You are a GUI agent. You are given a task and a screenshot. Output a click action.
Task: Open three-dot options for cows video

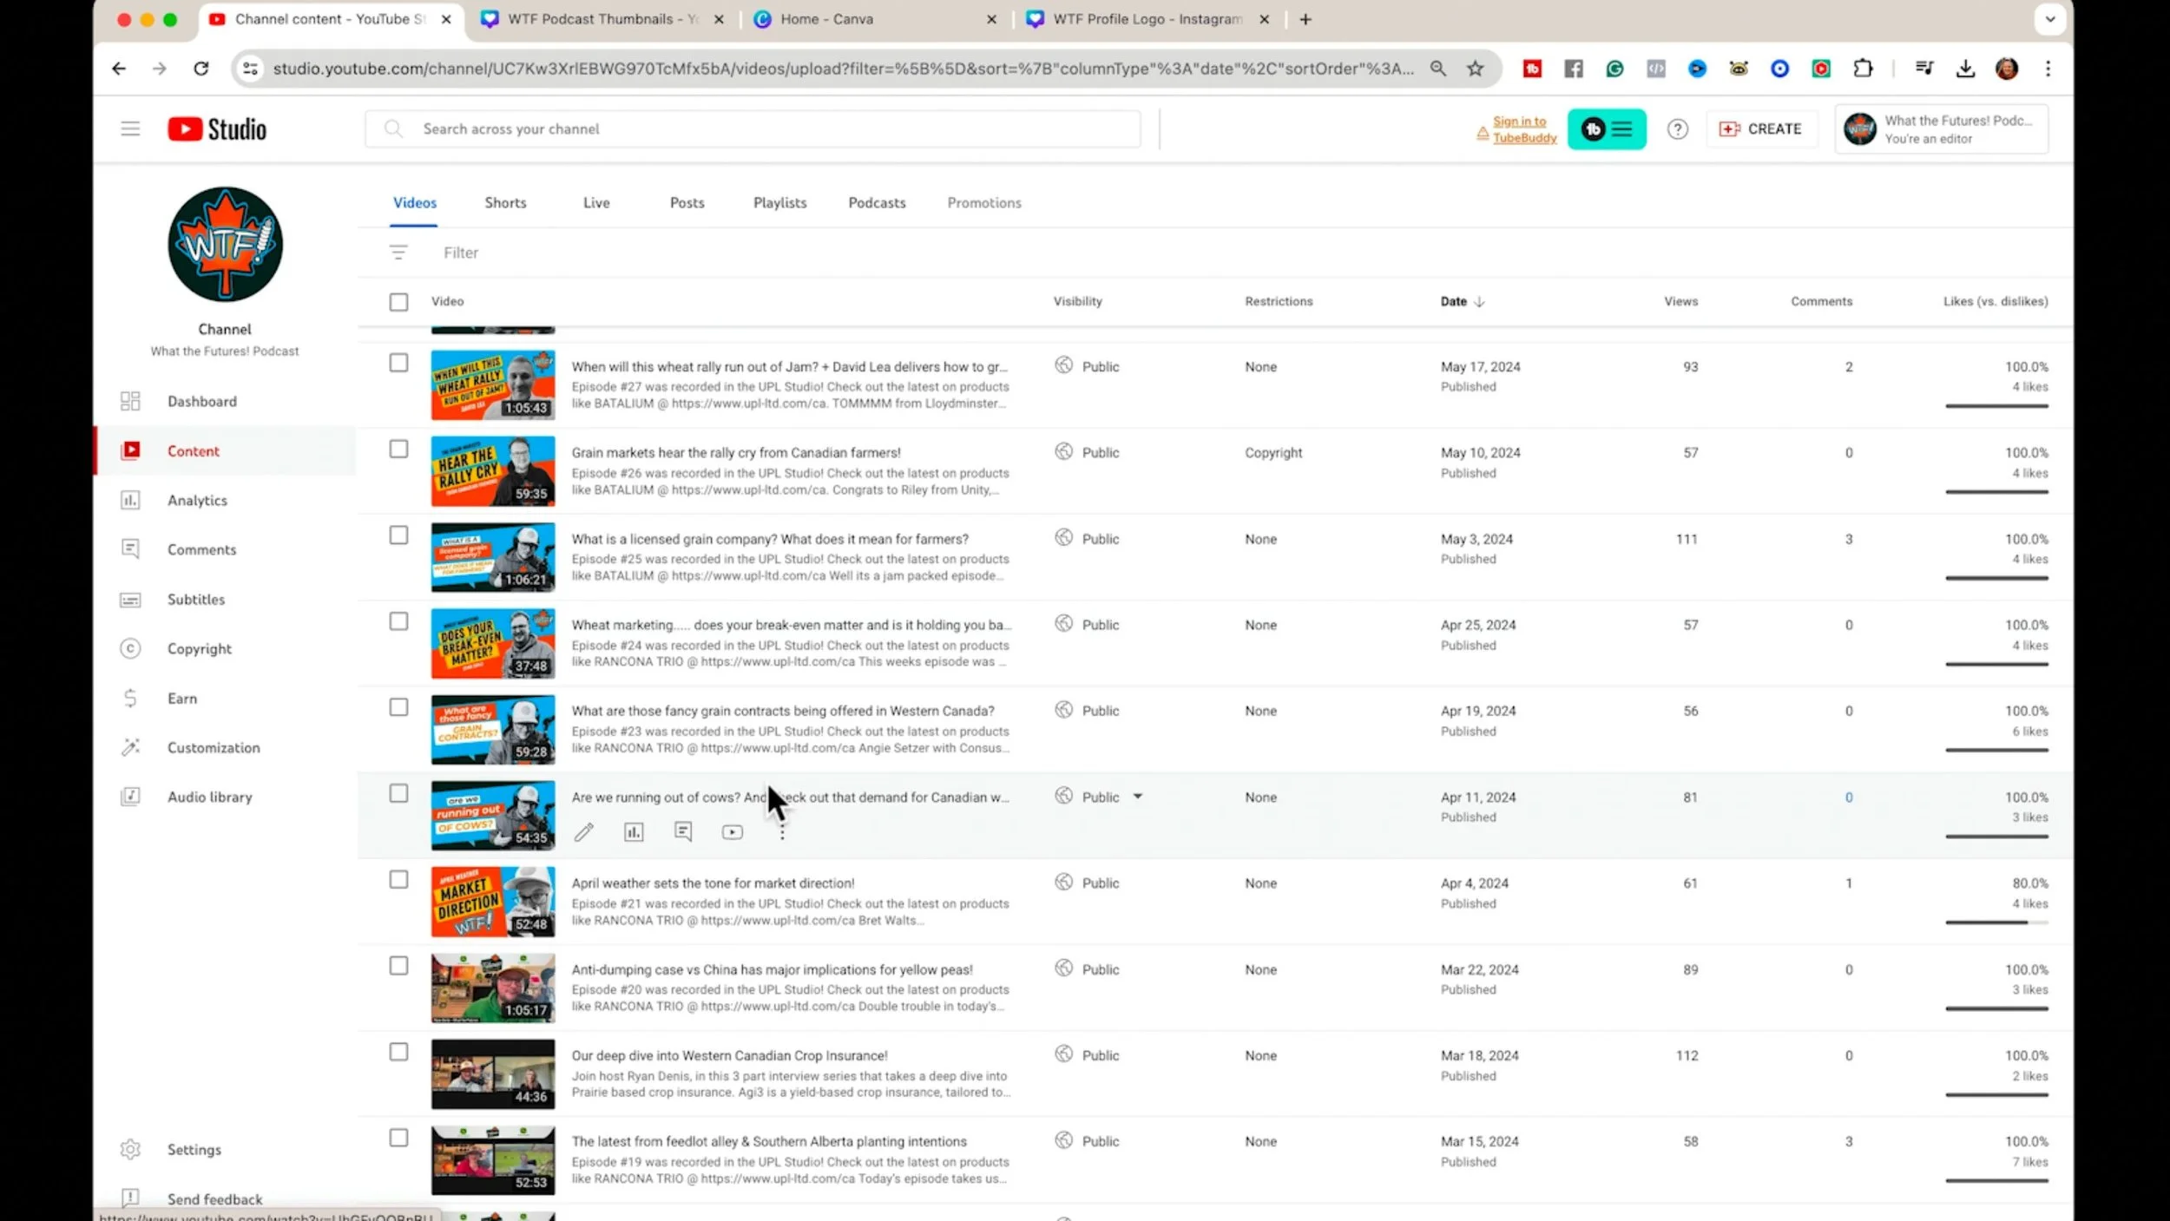782,832
